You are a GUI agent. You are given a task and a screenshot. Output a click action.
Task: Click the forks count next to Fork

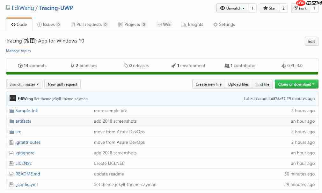coord(314,8)
